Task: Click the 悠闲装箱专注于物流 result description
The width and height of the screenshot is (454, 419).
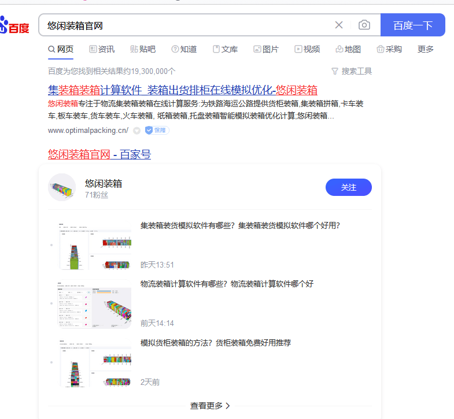Action: [x=205, y=110]
